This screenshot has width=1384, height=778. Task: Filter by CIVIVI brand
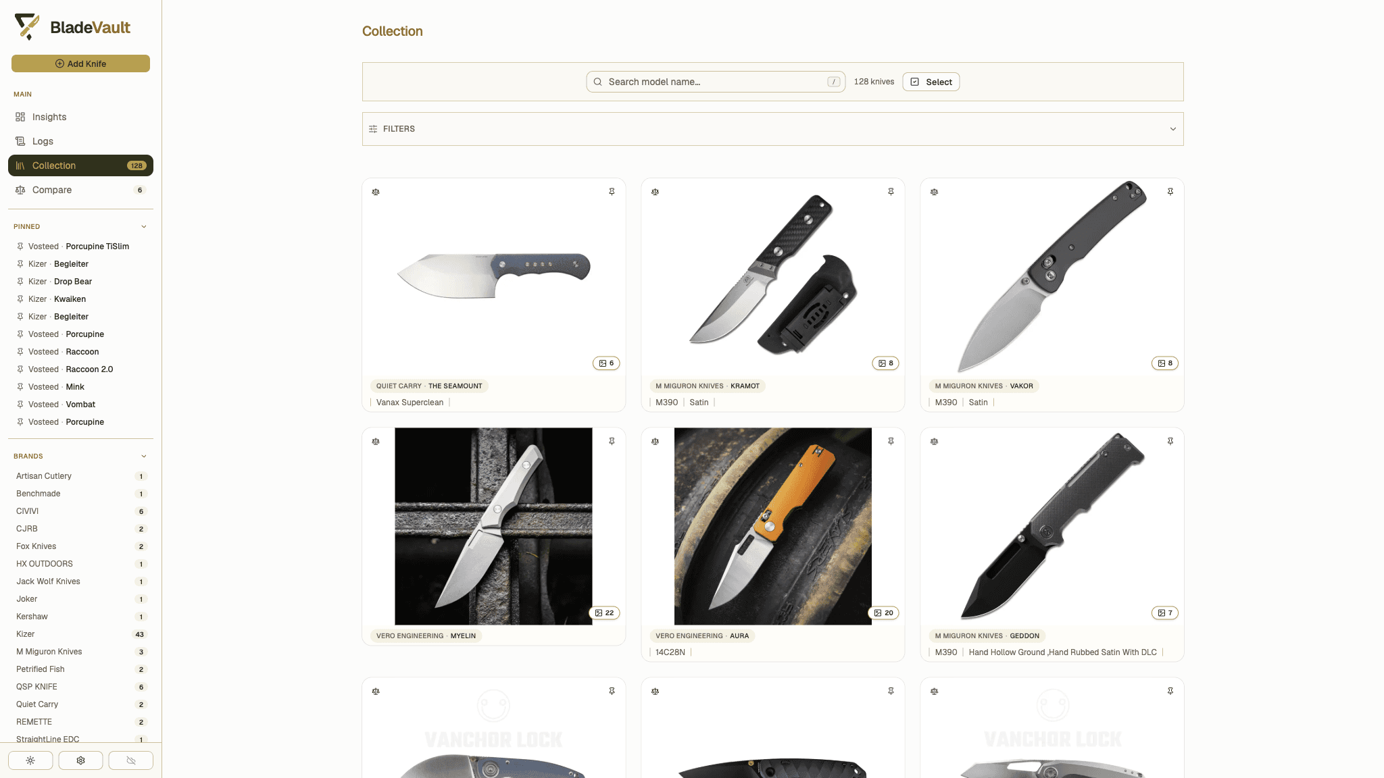coord(80,511)
